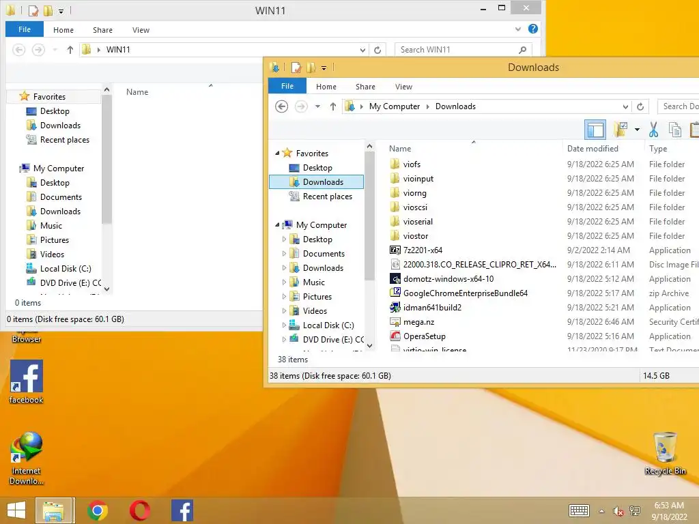Screen dimensions: 699x524
Task: Open the Share ribbon tab in Downloads
Action: coord(365,87)
